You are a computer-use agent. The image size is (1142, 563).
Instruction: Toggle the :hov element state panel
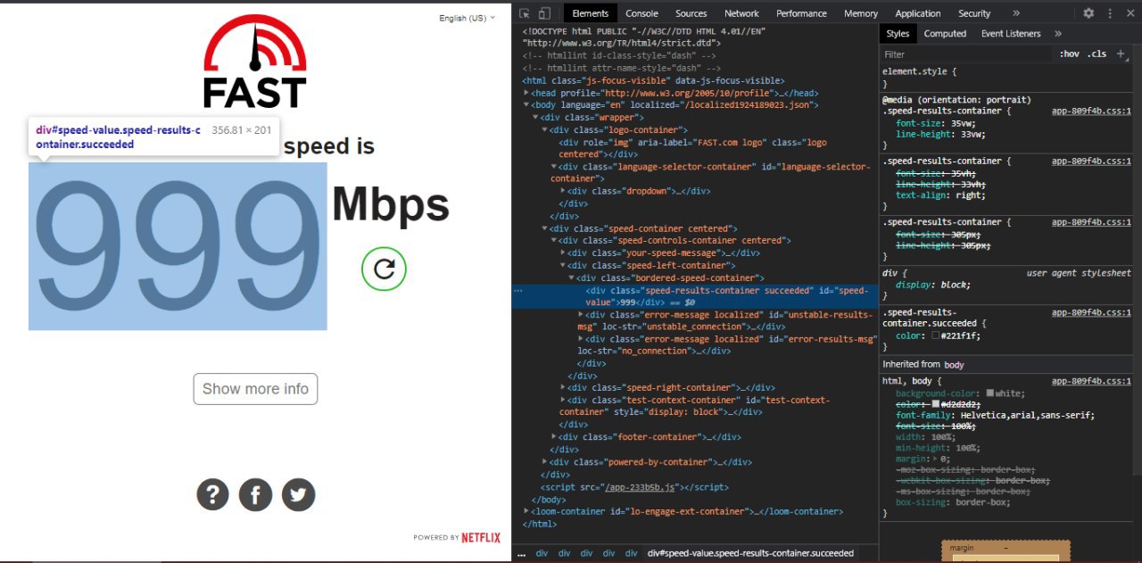tap(1069, 54)
